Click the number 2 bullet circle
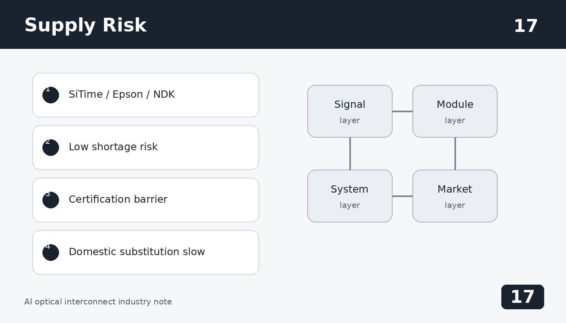The height and width of the screenshot is (323, 566). 51,147
